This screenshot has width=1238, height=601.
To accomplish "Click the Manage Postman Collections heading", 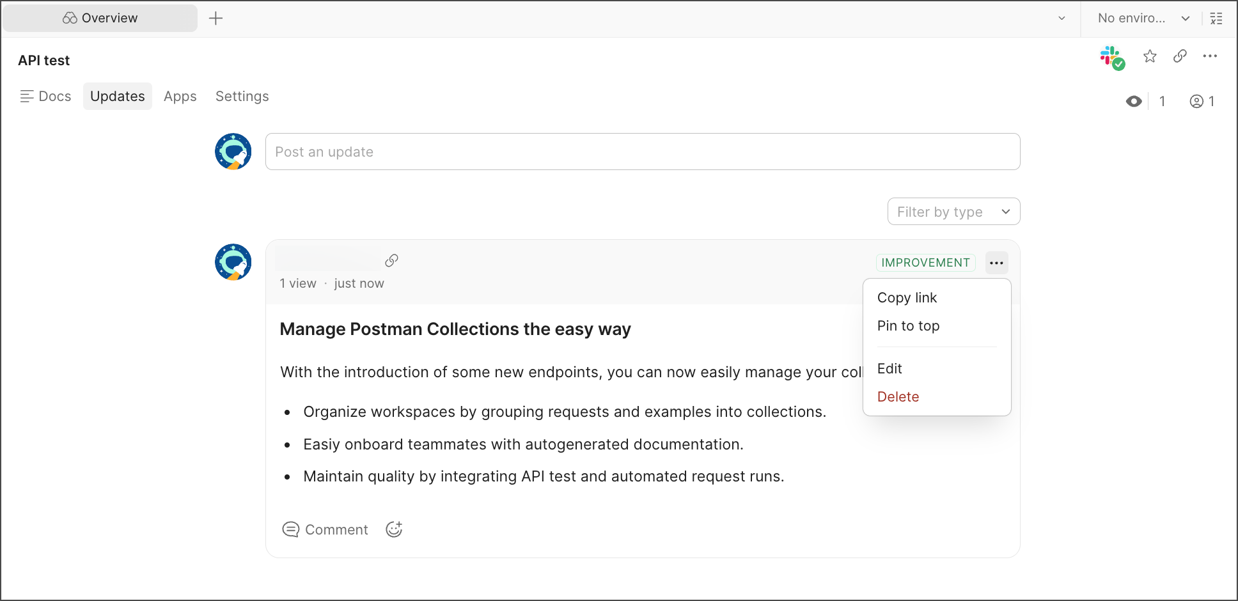I will [x=455, y=329].
